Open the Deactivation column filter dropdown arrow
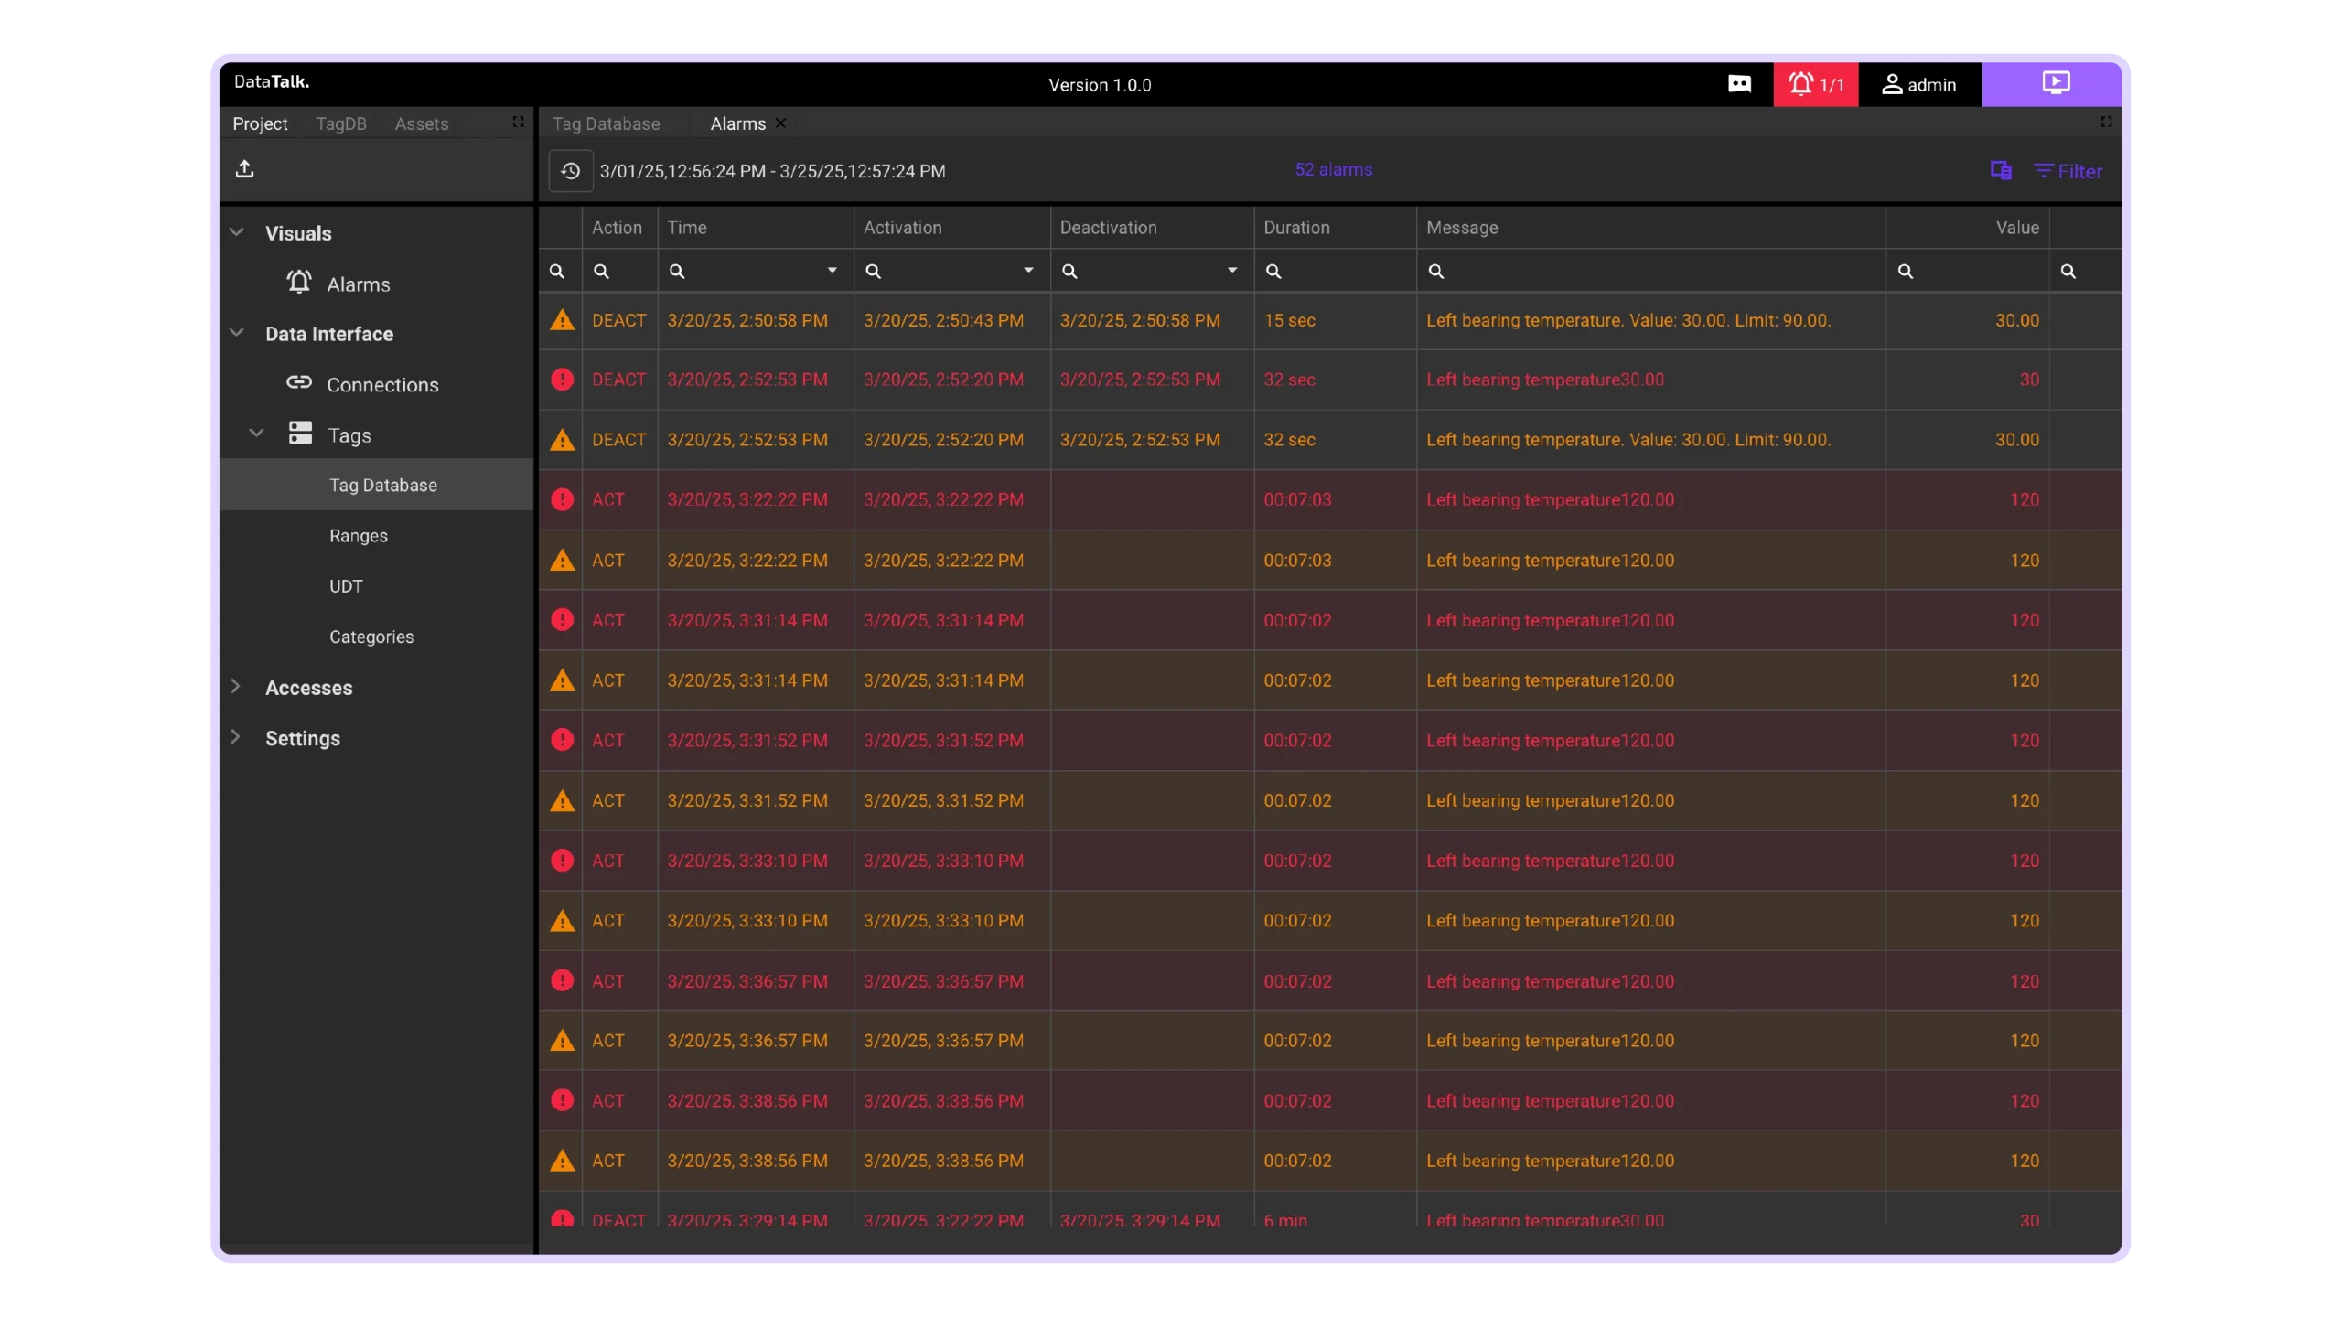This screenshot has height=1317, width=2342. pyautogui.click(x=1232, y=271)
